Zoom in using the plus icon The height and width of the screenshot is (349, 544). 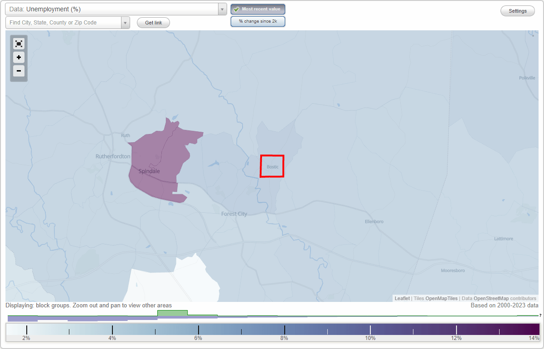tap(19, 57)
